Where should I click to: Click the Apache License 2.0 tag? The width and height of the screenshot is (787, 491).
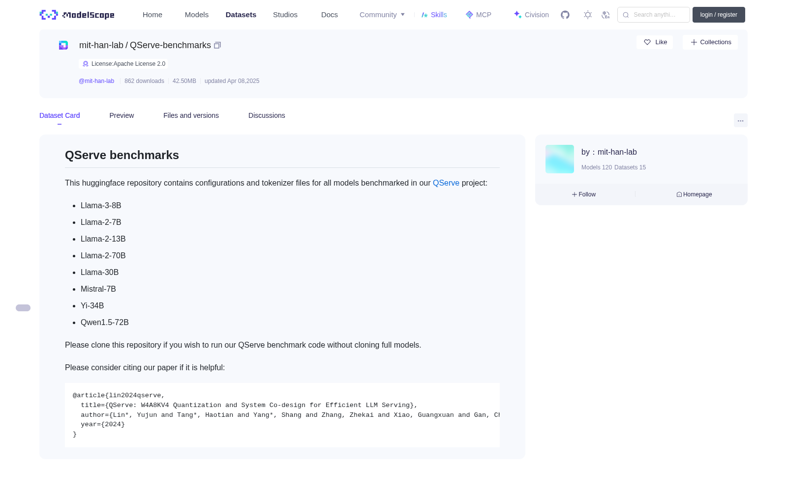pyautogui.click(x=123, y=64)
